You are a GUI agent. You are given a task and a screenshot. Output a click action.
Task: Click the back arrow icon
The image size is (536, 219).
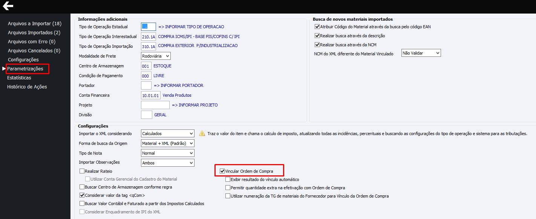pyautogui.click(x=8, y=6)
